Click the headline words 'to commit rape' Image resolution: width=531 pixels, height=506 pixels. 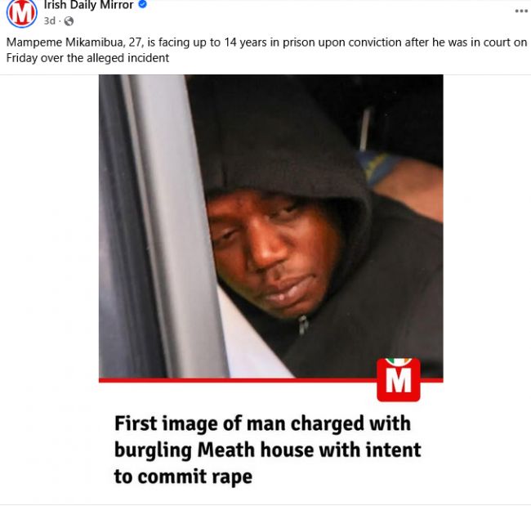(183, 477)
